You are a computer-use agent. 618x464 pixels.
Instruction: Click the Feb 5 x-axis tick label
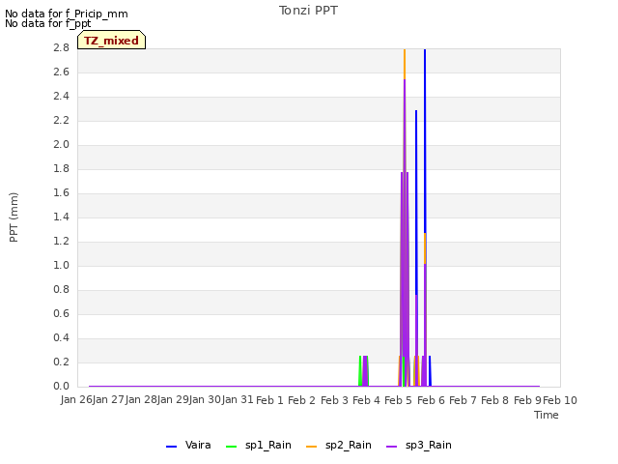[399, 400]
